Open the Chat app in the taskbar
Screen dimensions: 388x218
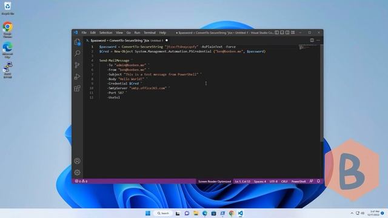point(187,213)
